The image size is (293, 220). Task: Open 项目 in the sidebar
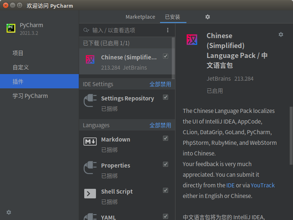point(39,53)
